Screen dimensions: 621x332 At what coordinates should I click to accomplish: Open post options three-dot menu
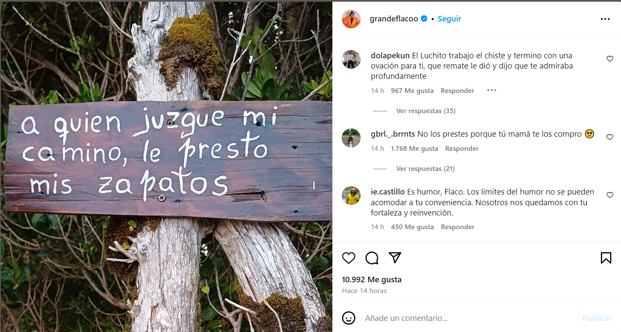[605, 19]
